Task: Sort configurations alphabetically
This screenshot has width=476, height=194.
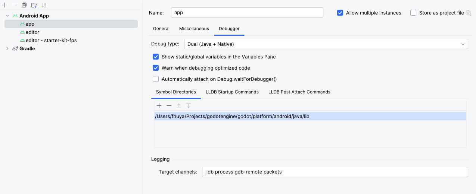Action: point(44,5)
